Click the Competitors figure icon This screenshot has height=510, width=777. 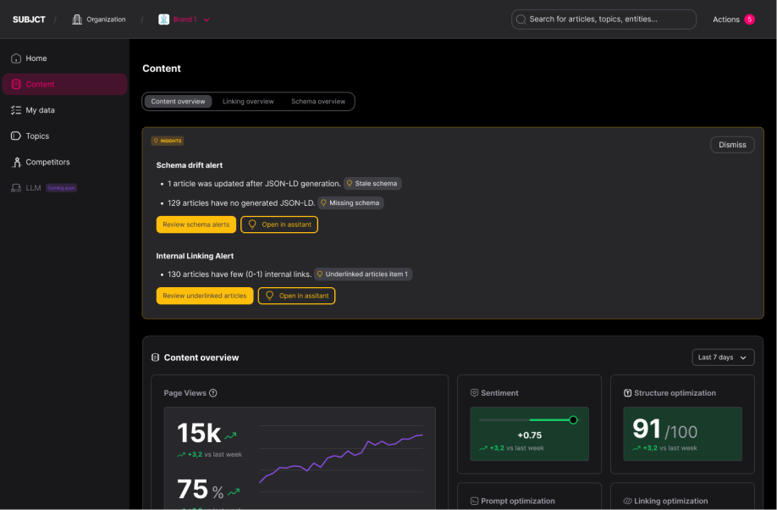[16, 162]
